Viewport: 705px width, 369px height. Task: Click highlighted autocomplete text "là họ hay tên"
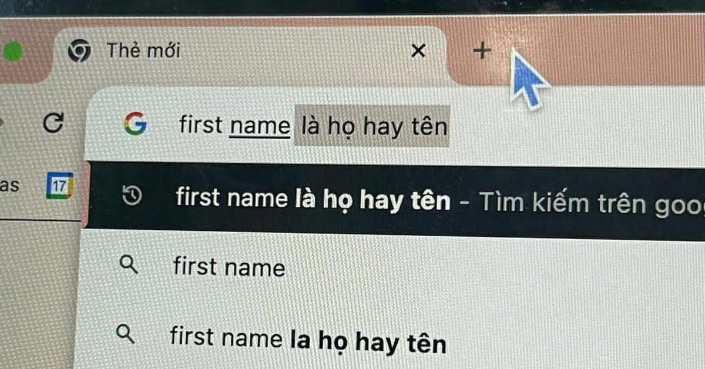click(x=372, y=126)
